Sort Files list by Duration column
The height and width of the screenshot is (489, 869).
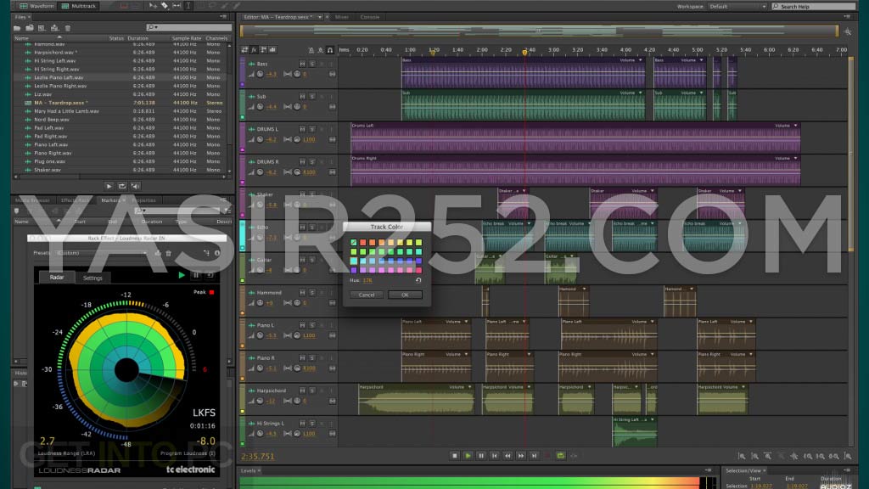138,38
